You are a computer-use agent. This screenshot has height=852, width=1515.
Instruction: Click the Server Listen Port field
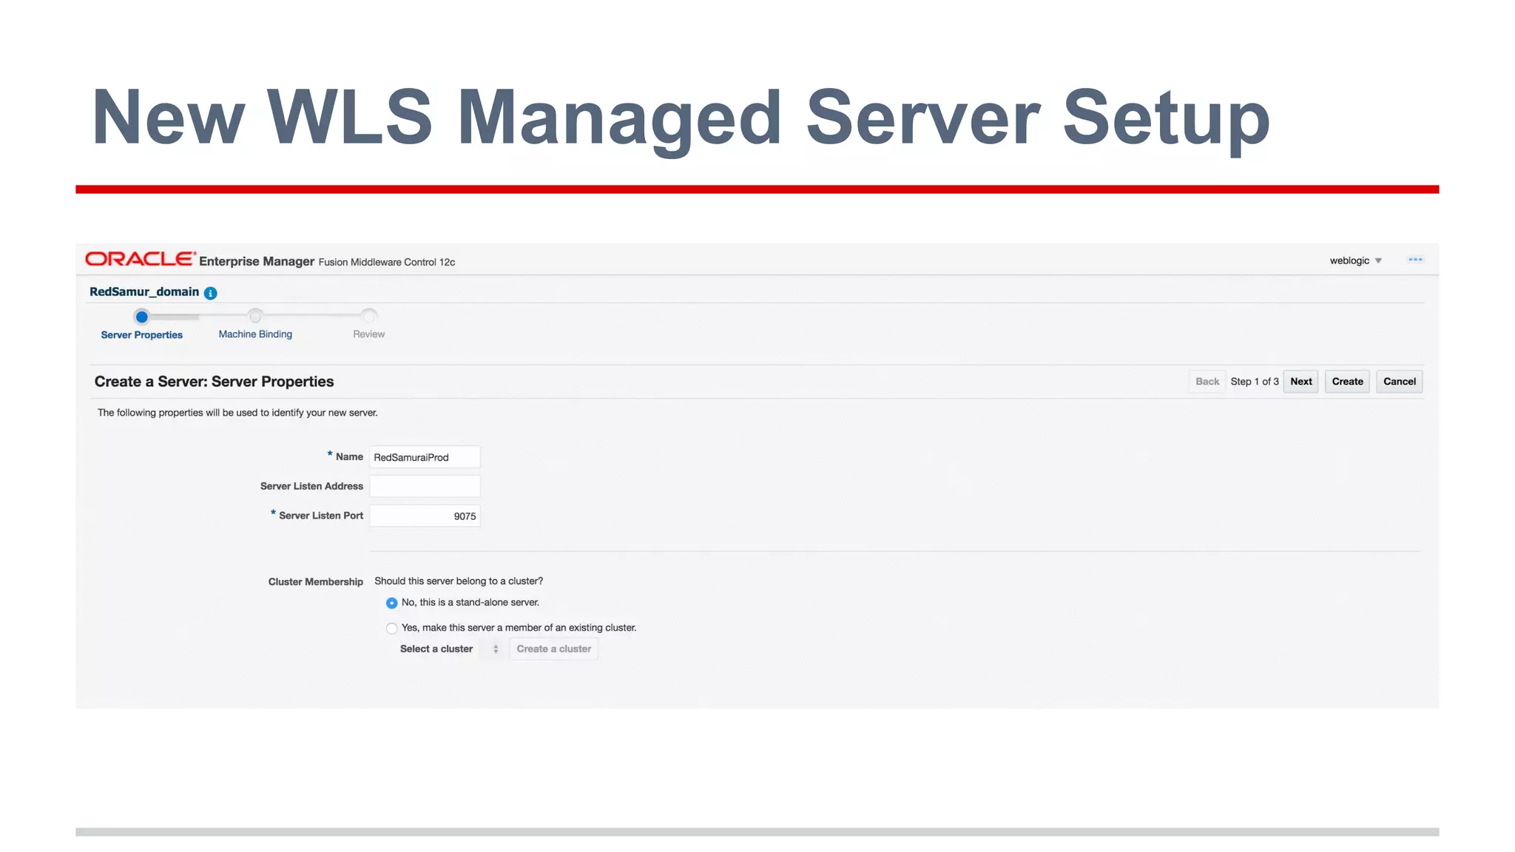[x=425, y=516]
